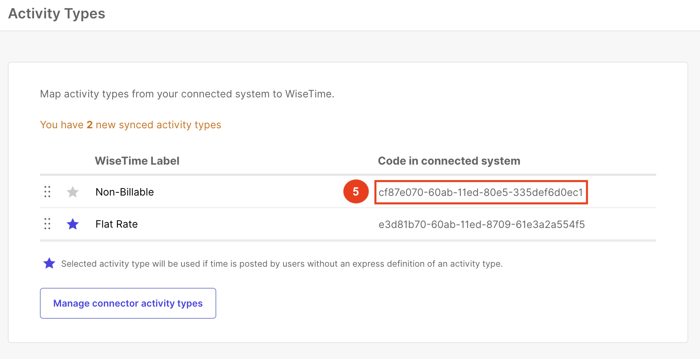Click the Activity Types page title

(56, 13)
